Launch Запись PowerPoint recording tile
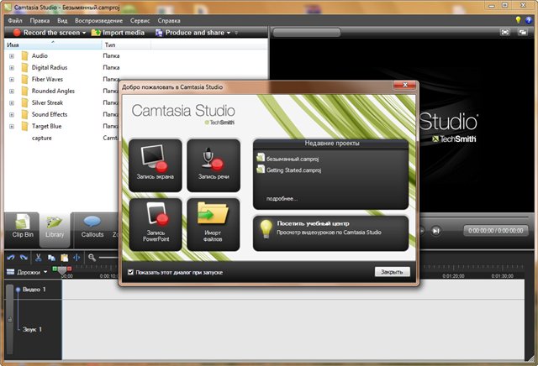Viewport: 538px width, 366px height. (x=155, y=224)
